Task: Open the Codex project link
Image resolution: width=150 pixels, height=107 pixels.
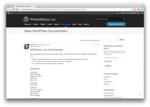Action: click(x=105, y=79)
